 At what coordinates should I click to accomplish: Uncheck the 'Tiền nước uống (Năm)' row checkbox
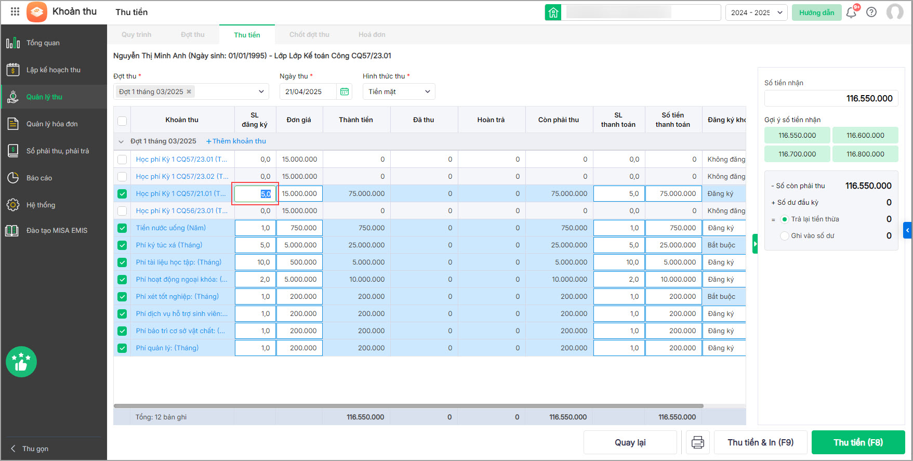point(122,228)
